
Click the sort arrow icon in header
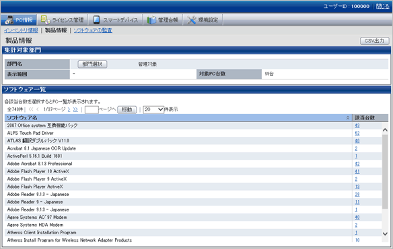348,117
